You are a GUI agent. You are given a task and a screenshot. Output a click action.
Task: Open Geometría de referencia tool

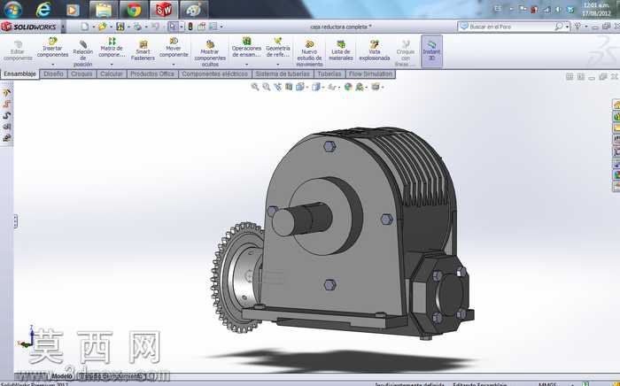[277, 48]
